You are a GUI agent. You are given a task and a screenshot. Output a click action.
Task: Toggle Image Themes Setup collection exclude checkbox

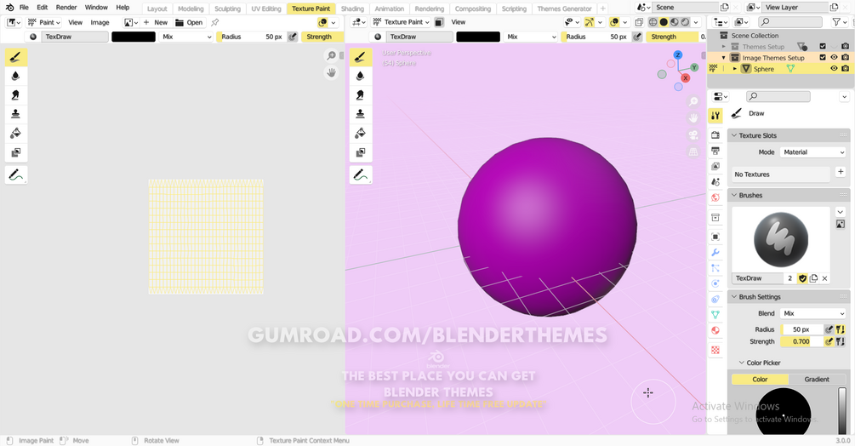[x=823, y=57]
